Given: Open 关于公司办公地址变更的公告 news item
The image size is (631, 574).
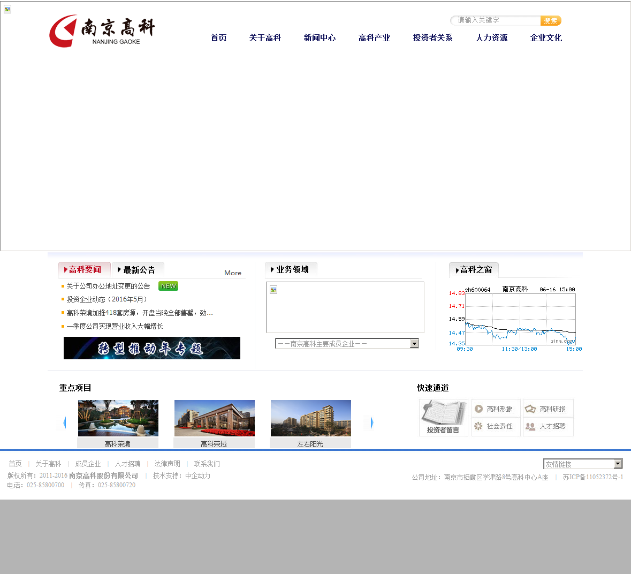Looking at the screenshot, I should [108, 286].
